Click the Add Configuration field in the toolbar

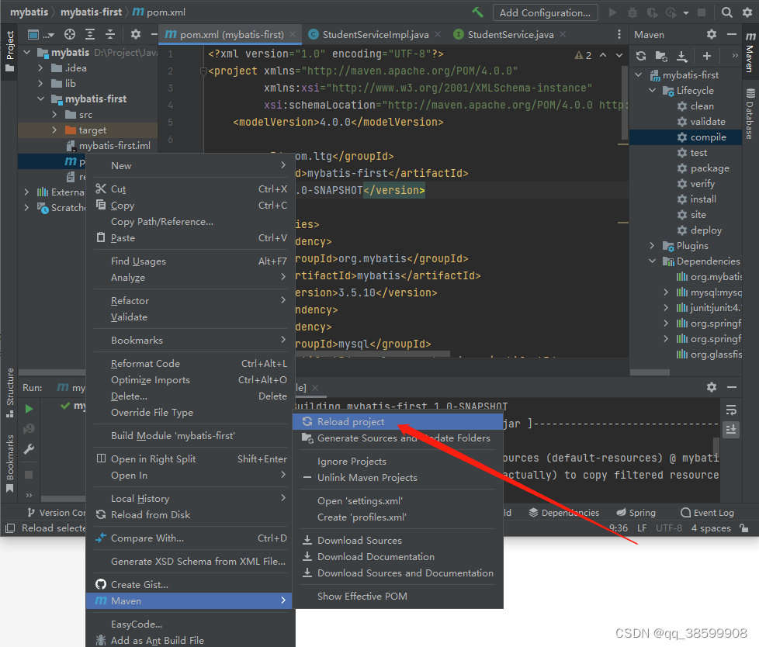click(545, 12)
